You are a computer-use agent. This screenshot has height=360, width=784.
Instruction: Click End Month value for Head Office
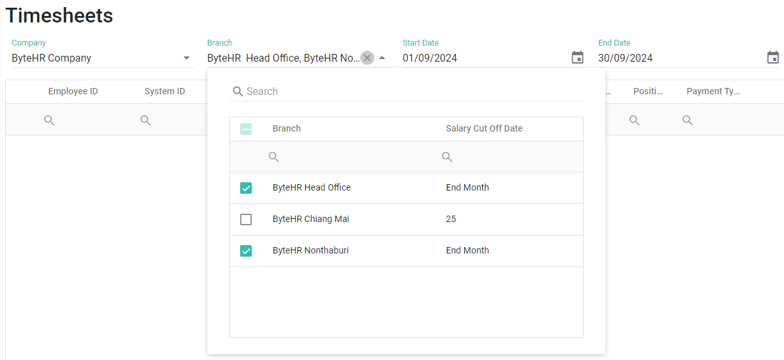pyautogui.click(x=467, y=187)
